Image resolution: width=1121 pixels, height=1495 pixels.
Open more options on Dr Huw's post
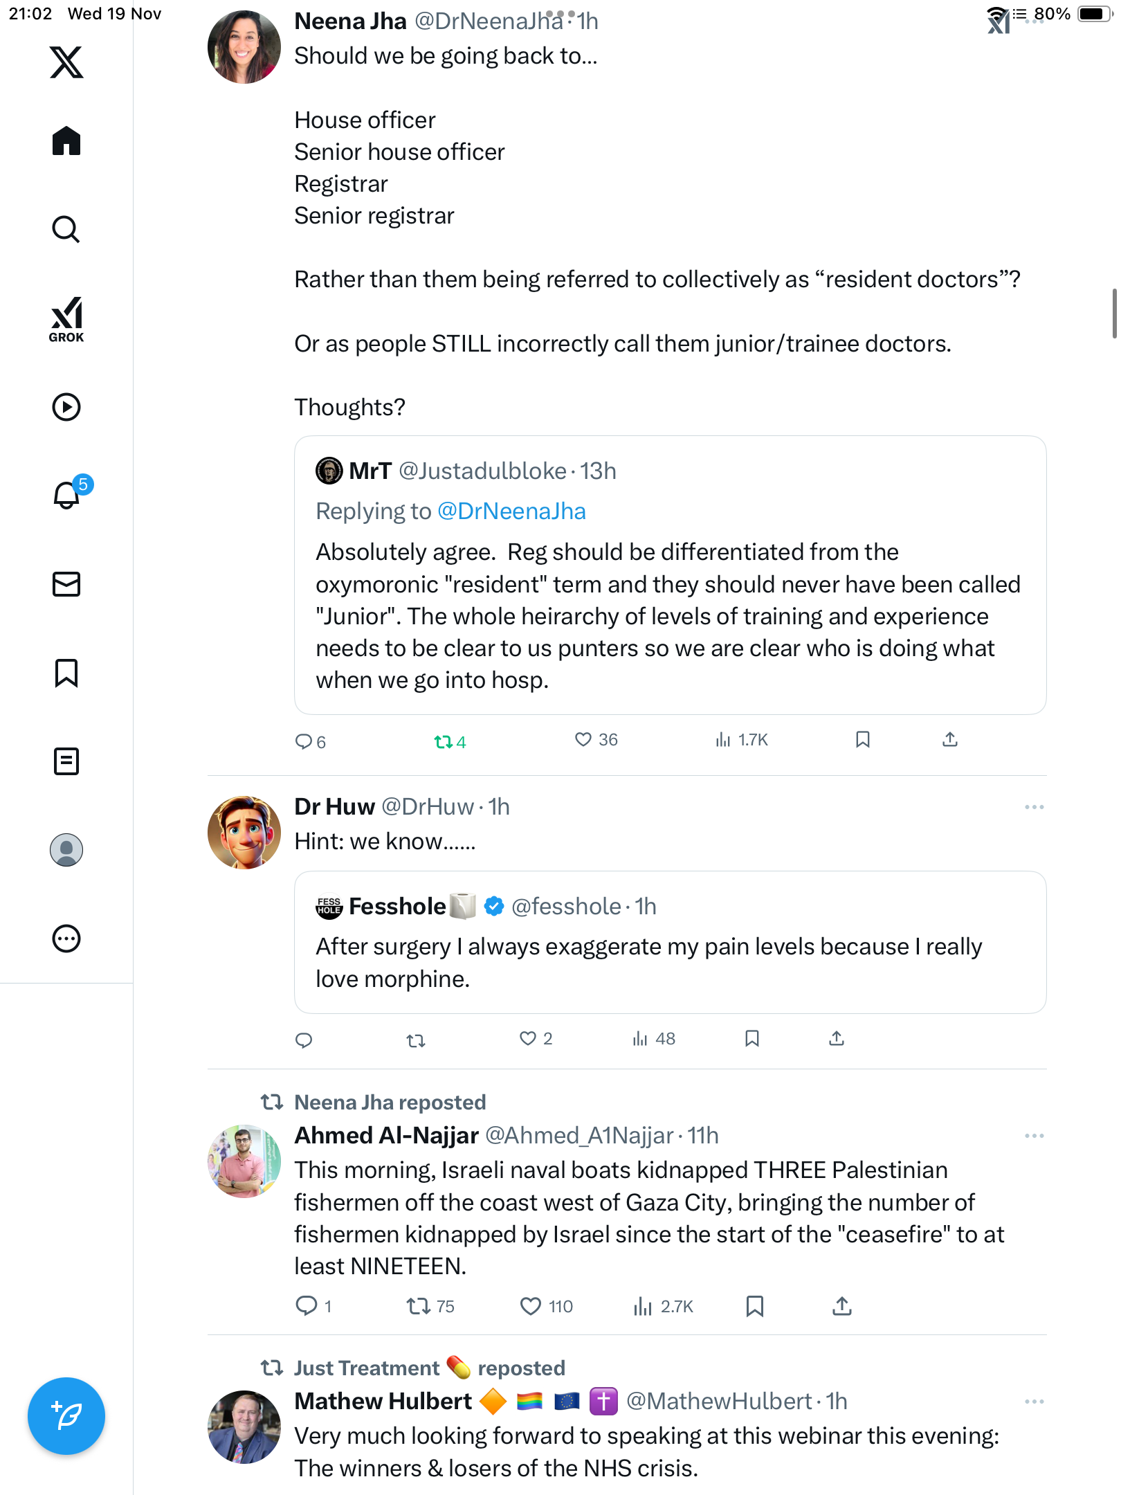pos(1034,807)
